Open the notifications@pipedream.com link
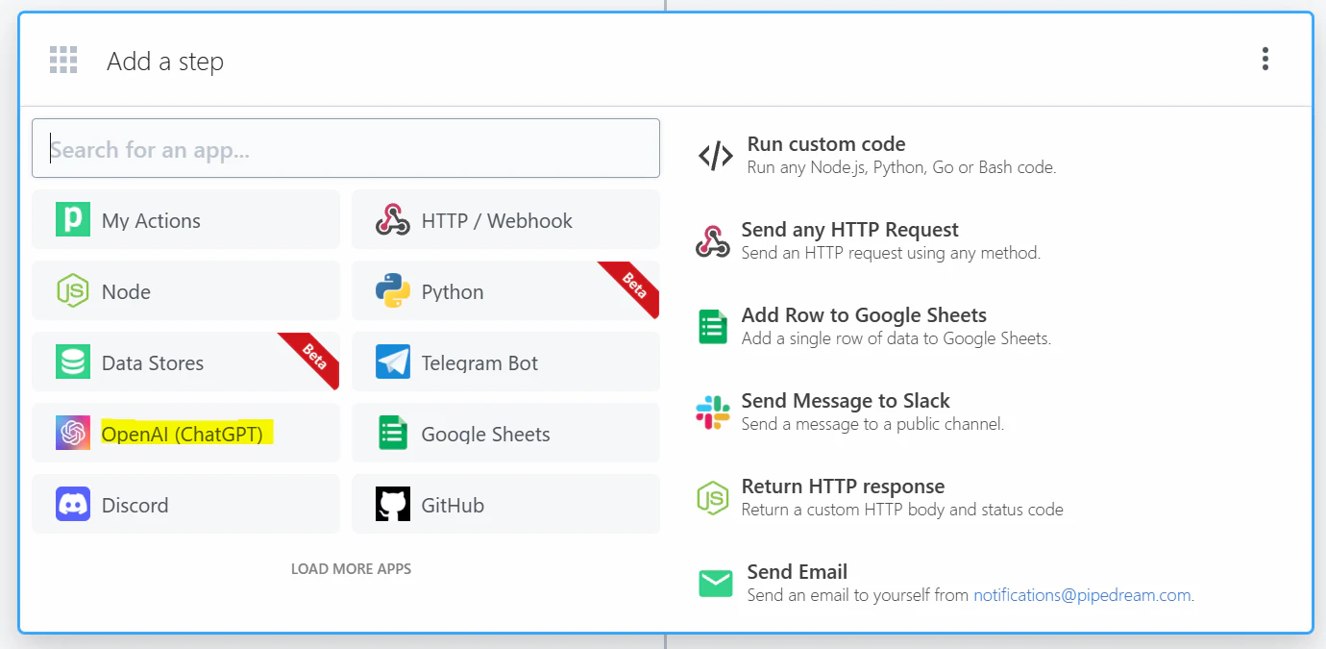1326x649 pixels. tap(1082, 595)
